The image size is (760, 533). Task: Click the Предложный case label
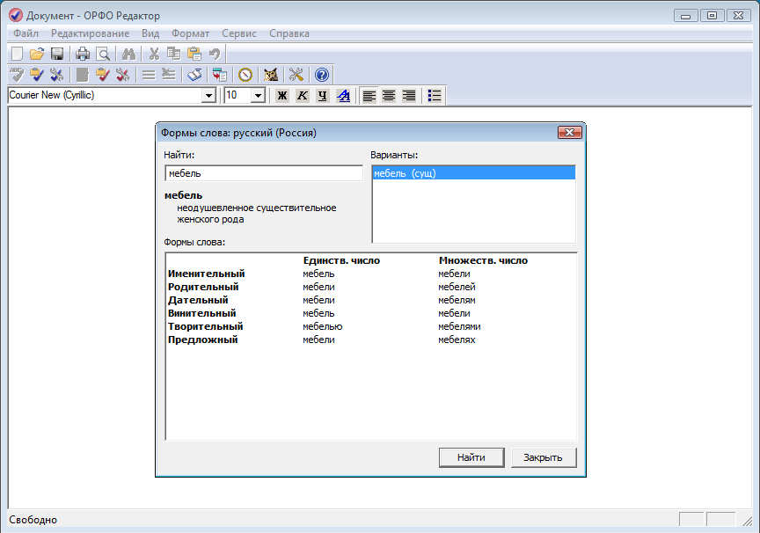click(202, 340)
